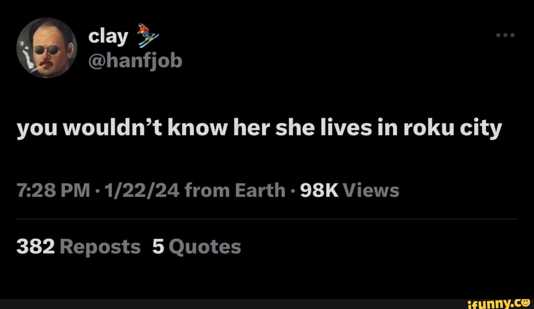Click the divider line above Reposts
Screen dimensions: 534x309
pos(267,219)
